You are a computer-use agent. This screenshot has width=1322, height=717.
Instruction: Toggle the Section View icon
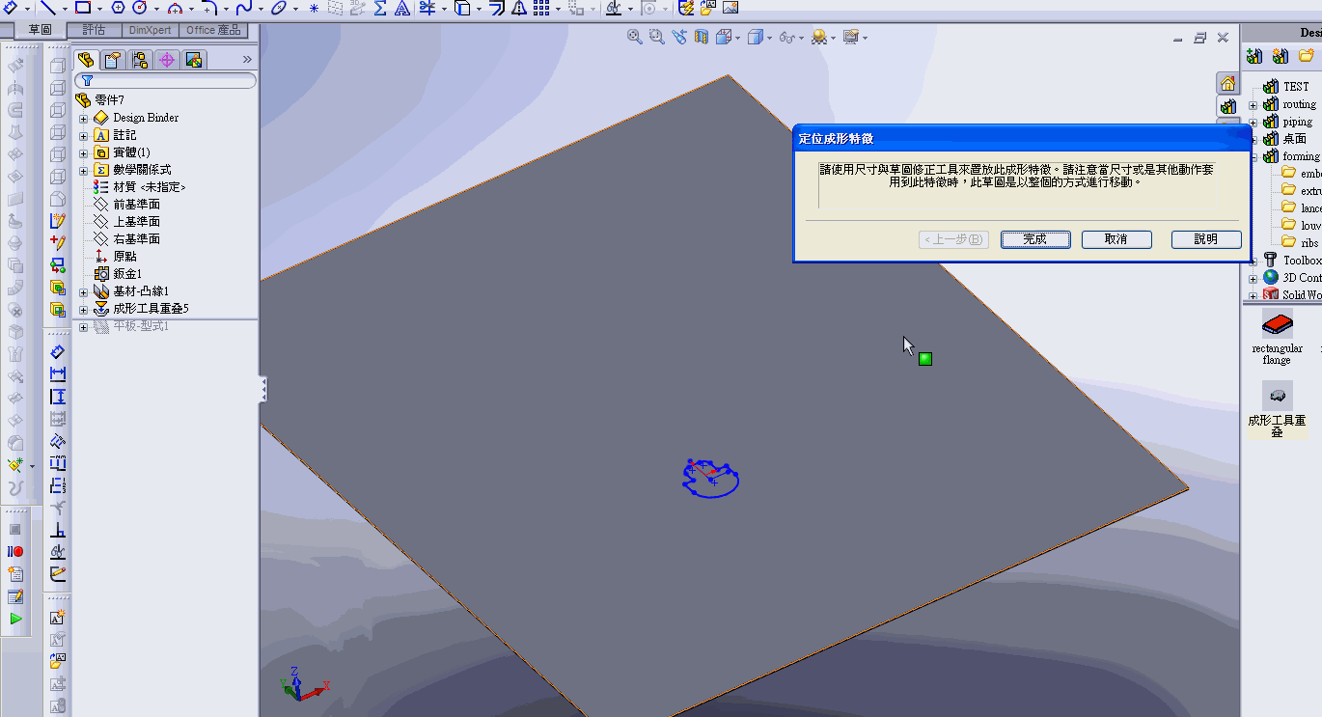(x=702, y=37)
